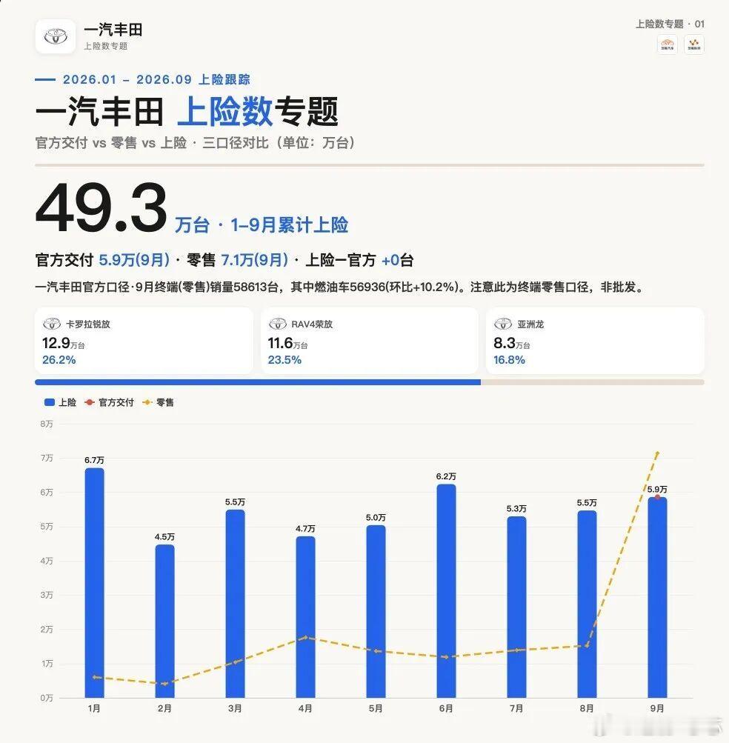Image resolution: width=729 pixels, height=743 pixels.
Task: Click the 5.9万 label above 9月 bar
Action: (657, 489)
